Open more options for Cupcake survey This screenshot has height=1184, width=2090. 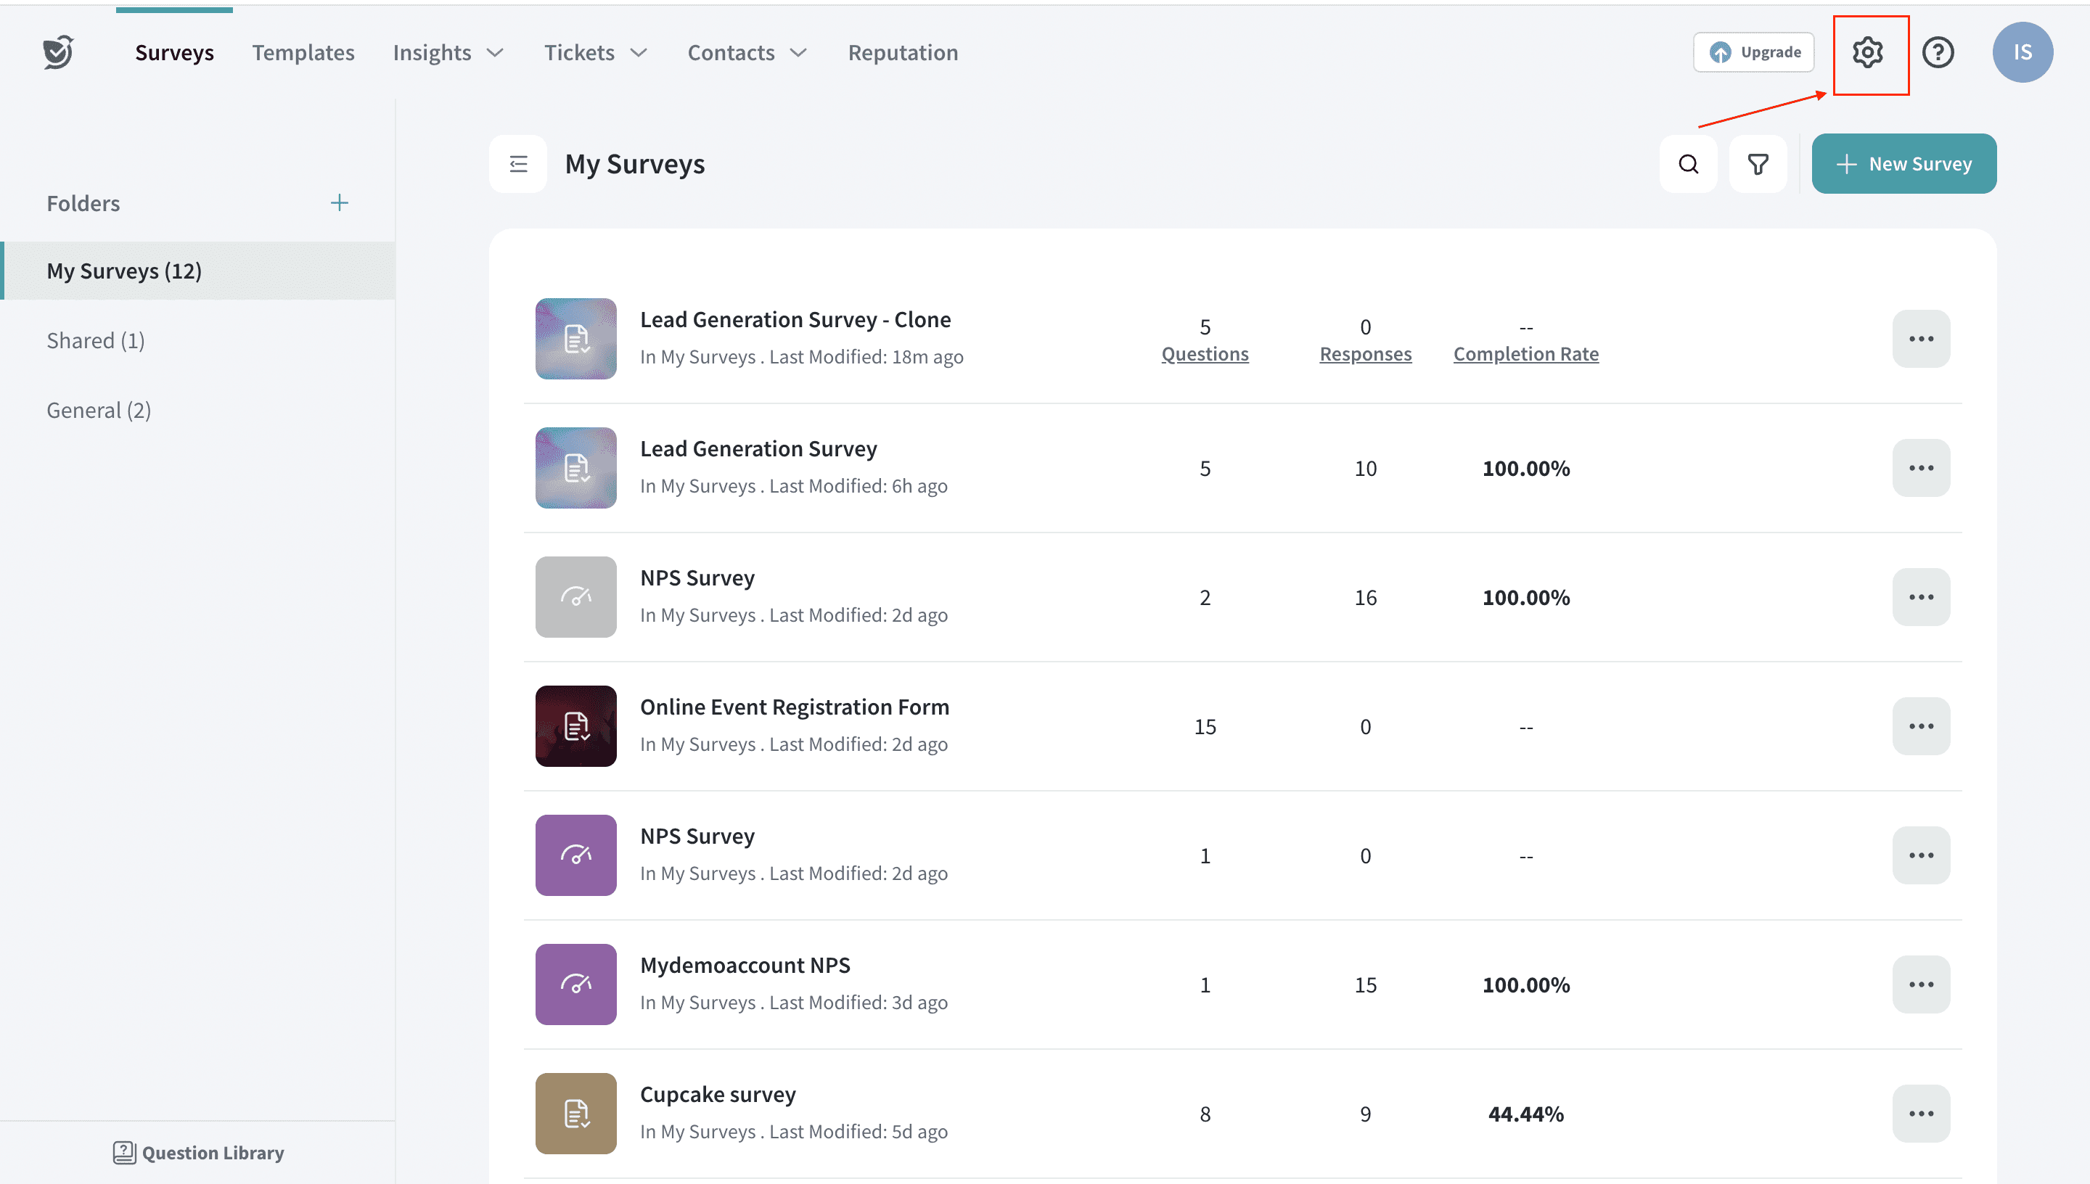1920,1113
